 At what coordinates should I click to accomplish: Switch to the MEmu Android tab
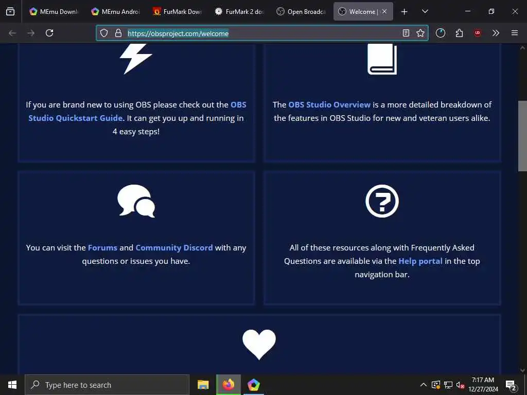click(x=116, y=11)
